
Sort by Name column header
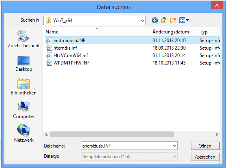(x=97, y=32)
